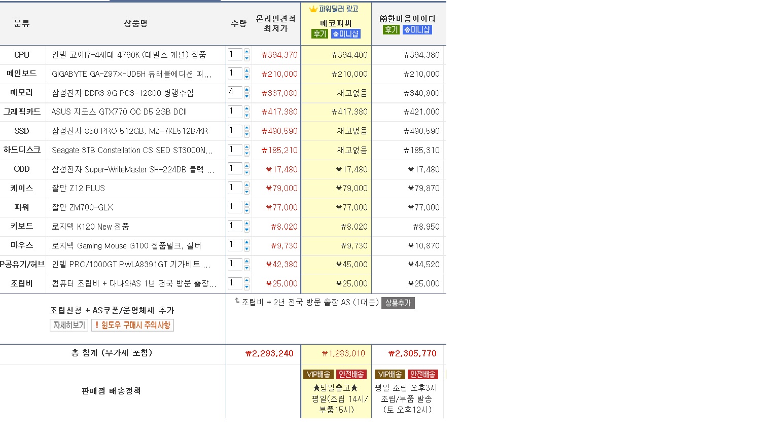Select the 에코피씨 seller column header
This screenshot has height=438, width=779.
(336, 23)
